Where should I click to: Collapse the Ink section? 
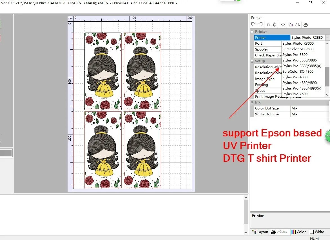coord(252,102)
